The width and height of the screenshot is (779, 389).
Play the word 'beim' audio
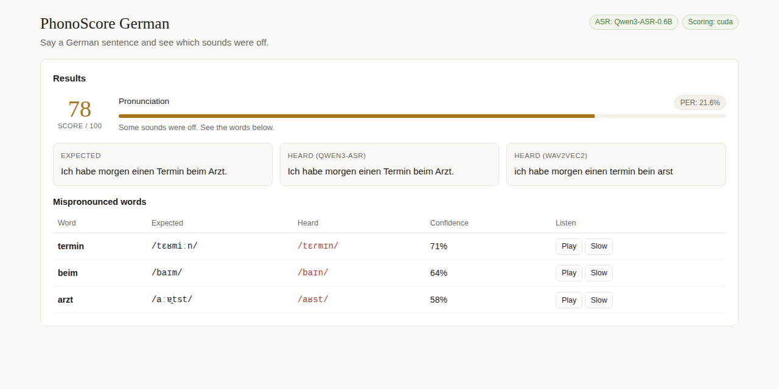pos(569,273)
